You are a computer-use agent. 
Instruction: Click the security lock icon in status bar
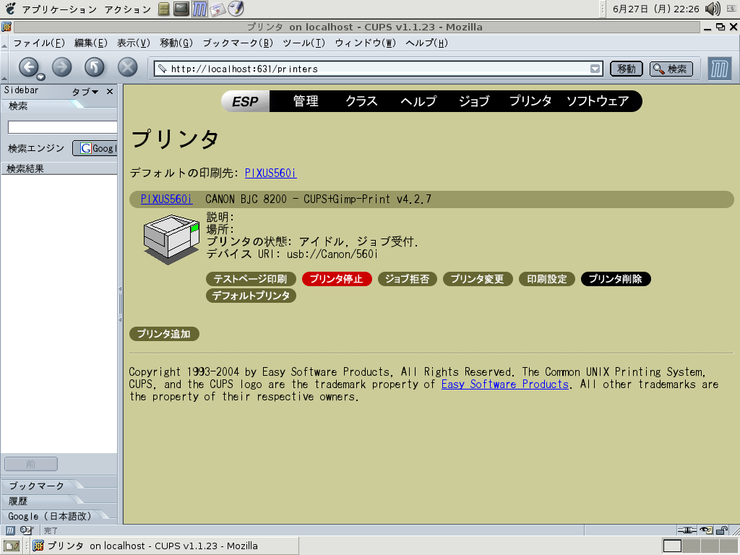click(x=722, y=530)
